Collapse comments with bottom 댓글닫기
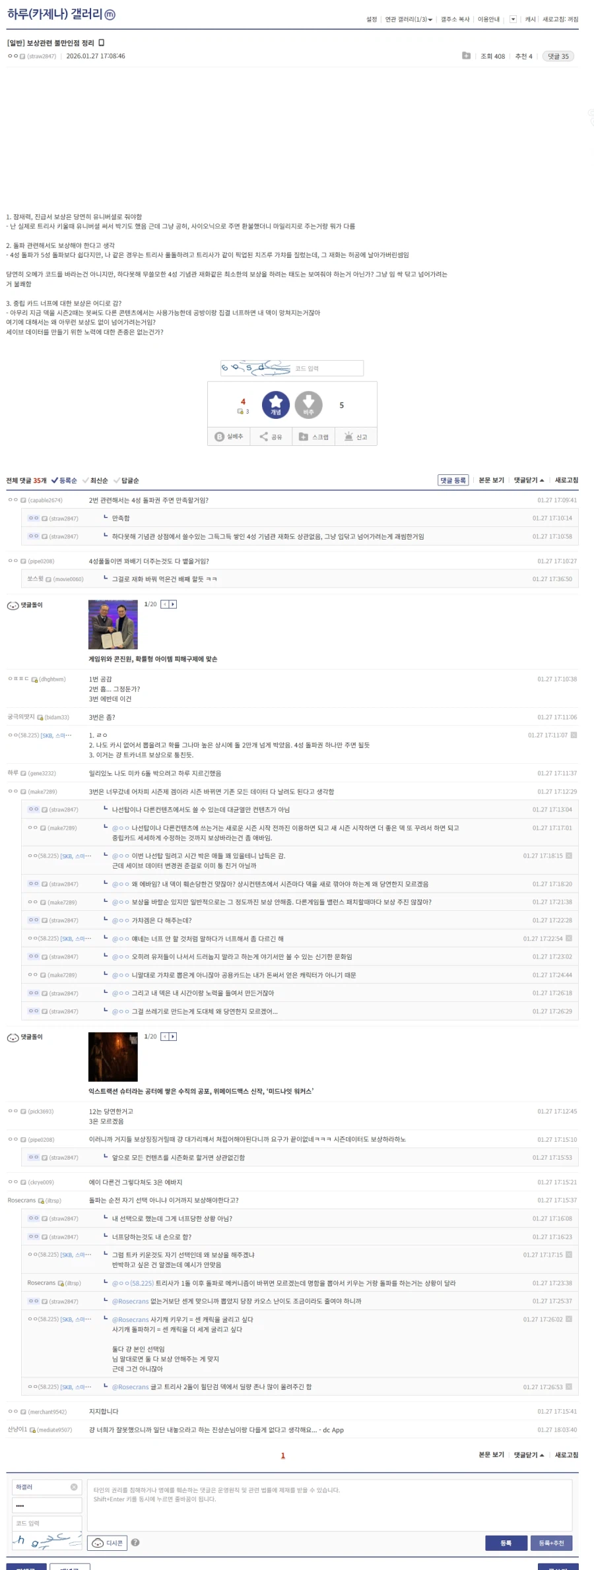The width and height of the screenshot is (594, 1570). (x=529, y=1455)
